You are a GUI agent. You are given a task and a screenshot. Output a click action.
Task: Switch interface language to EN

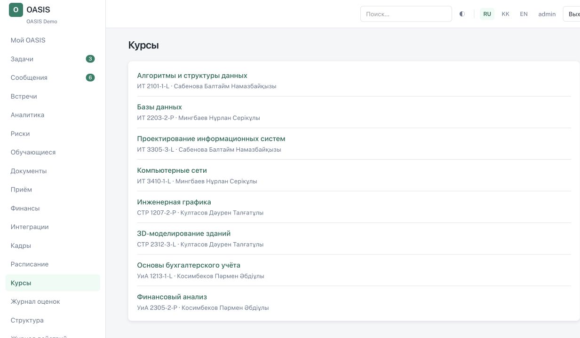524,14
